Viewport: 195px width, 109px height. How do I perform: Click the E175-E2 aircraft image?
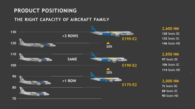tap(106, 77)
